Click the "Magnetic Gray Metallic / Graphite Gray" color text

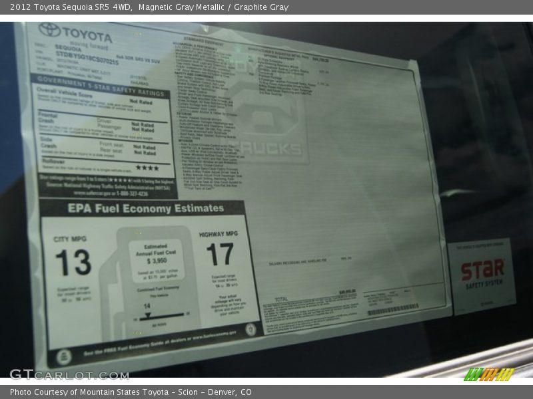(213, 7)
